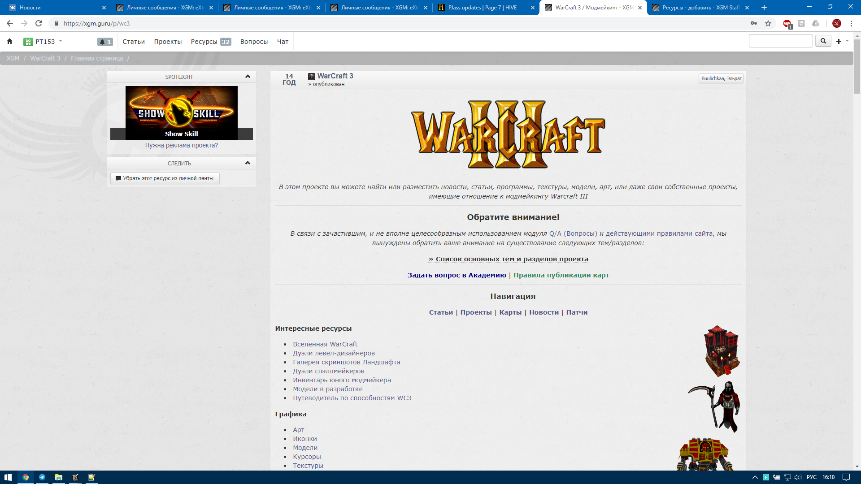The image size is (861, 484).
Task: Open Telegram from the taskbar
Action: (42, 477)
